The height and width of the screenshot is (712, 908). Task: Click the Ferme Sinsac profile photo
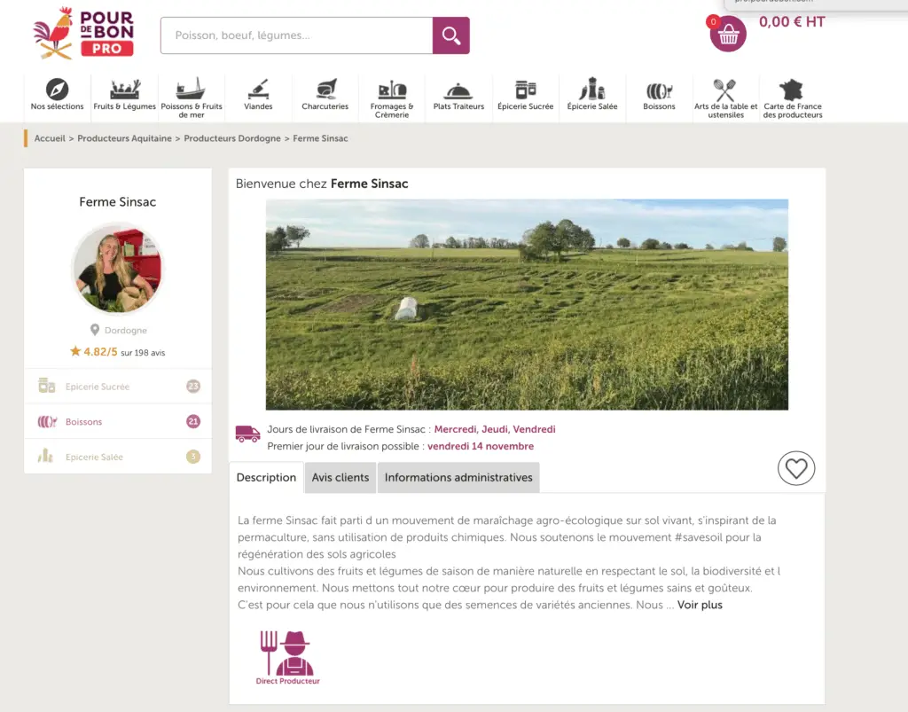pos(117,268)
